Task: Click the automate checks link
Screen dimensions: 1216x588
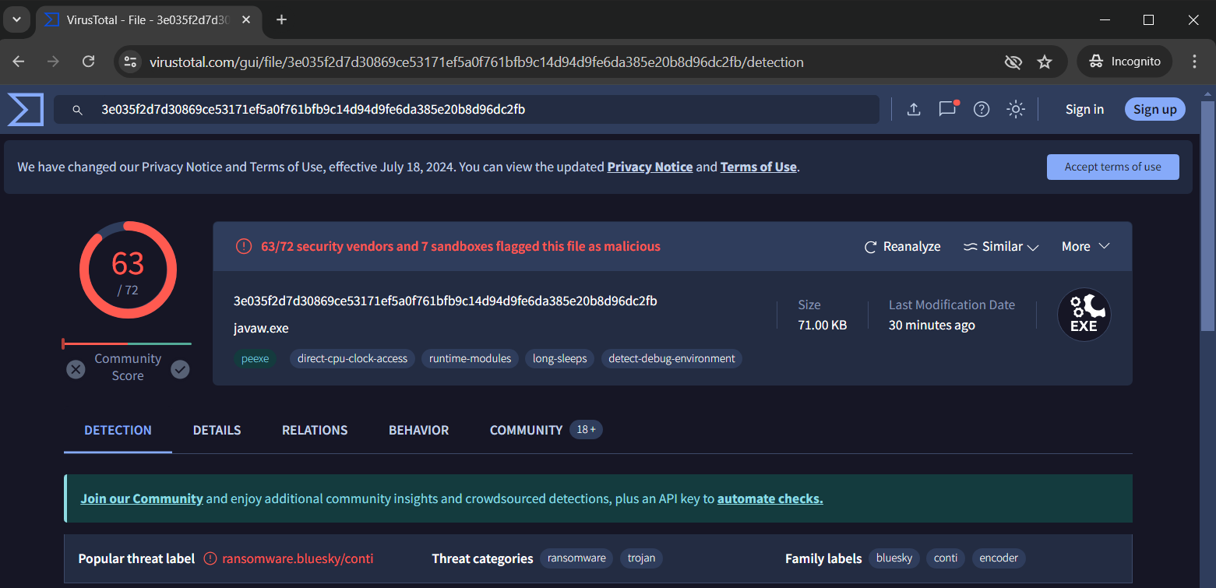Action: [x=770, y=498]
